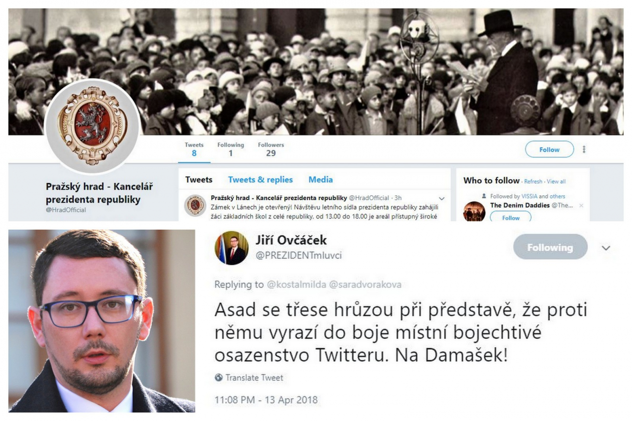This screenshot has width=632, height=421.
Task: Follow the Pražský hrad account
Action: [549, 150]
